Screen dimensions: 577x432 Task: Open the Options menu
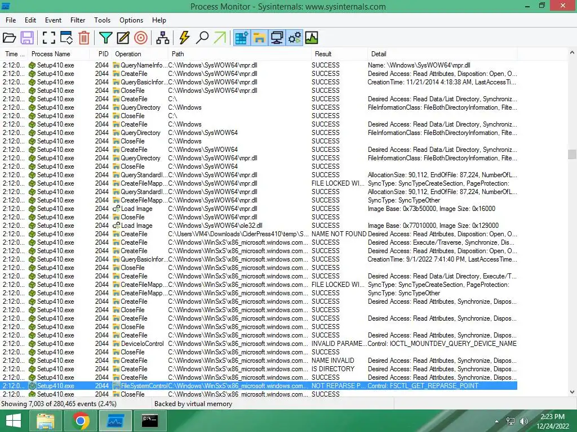click(131, 20)
